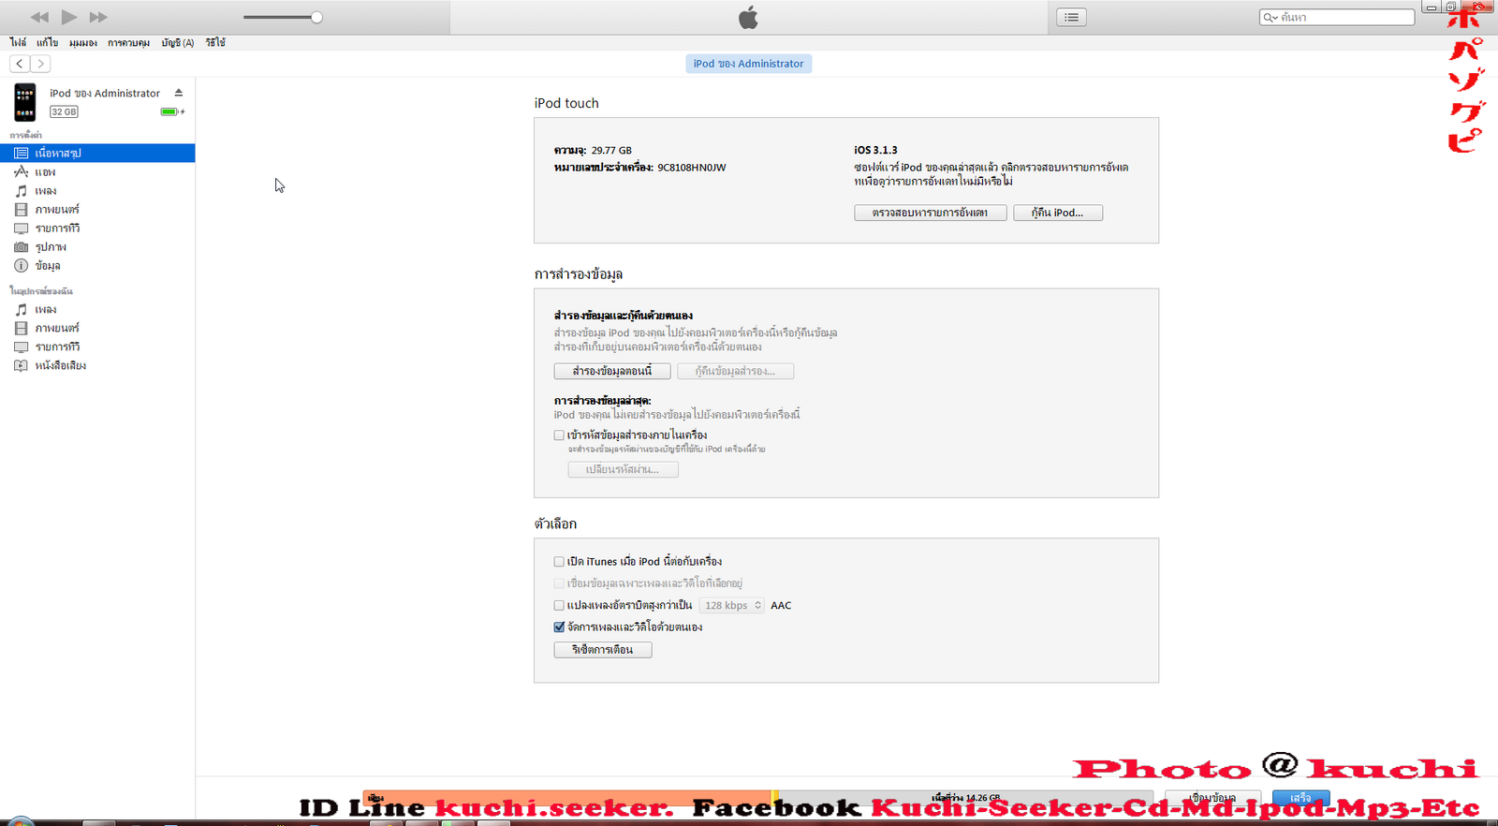Click the capacity value 29.77 GB

(x=611, y=150)
